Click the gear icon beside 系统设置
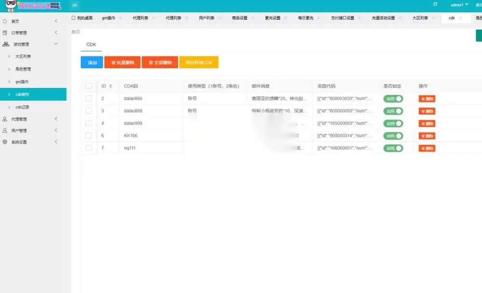Image resolution: width=482 pixels, height=293 pixels. click(5, 142)
